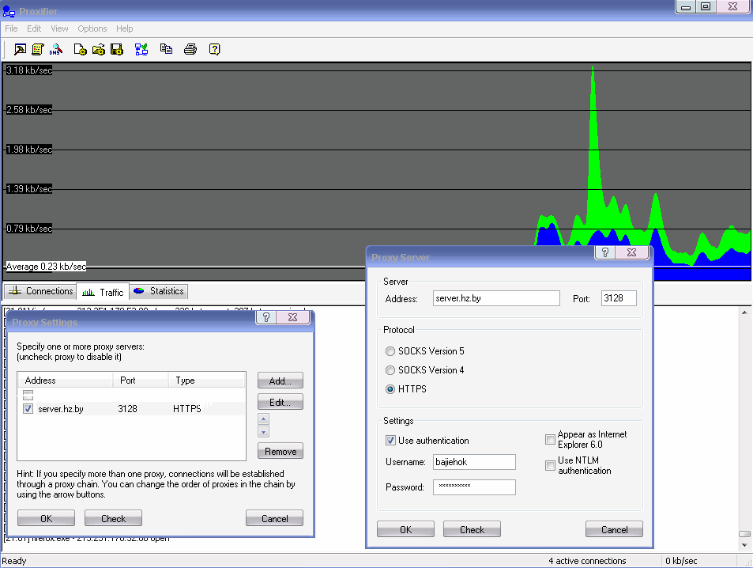Click log scrollbar down arrow
The image size is (753, 568).
pyautogui.click(x=744, y=545)
